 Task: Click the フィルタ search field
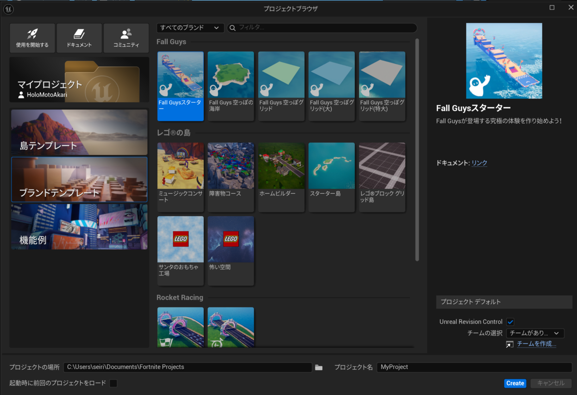coord(322,28)
